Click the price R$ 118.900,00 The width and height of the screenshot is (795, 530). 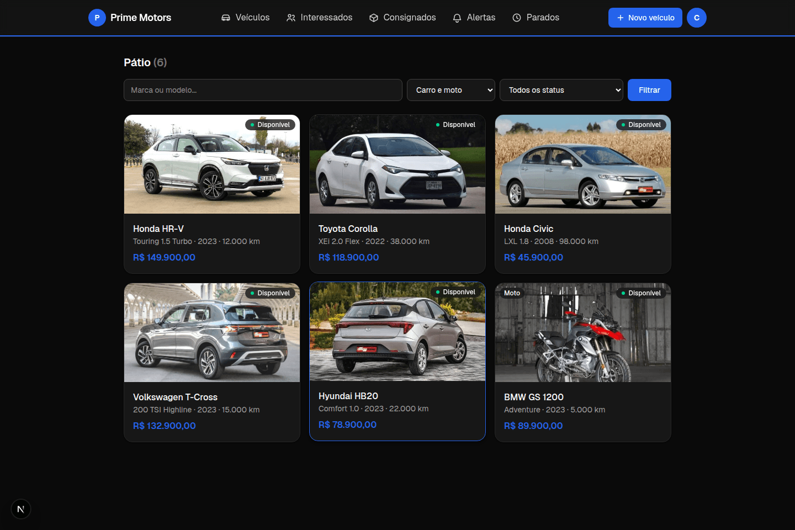pos(348,257)
